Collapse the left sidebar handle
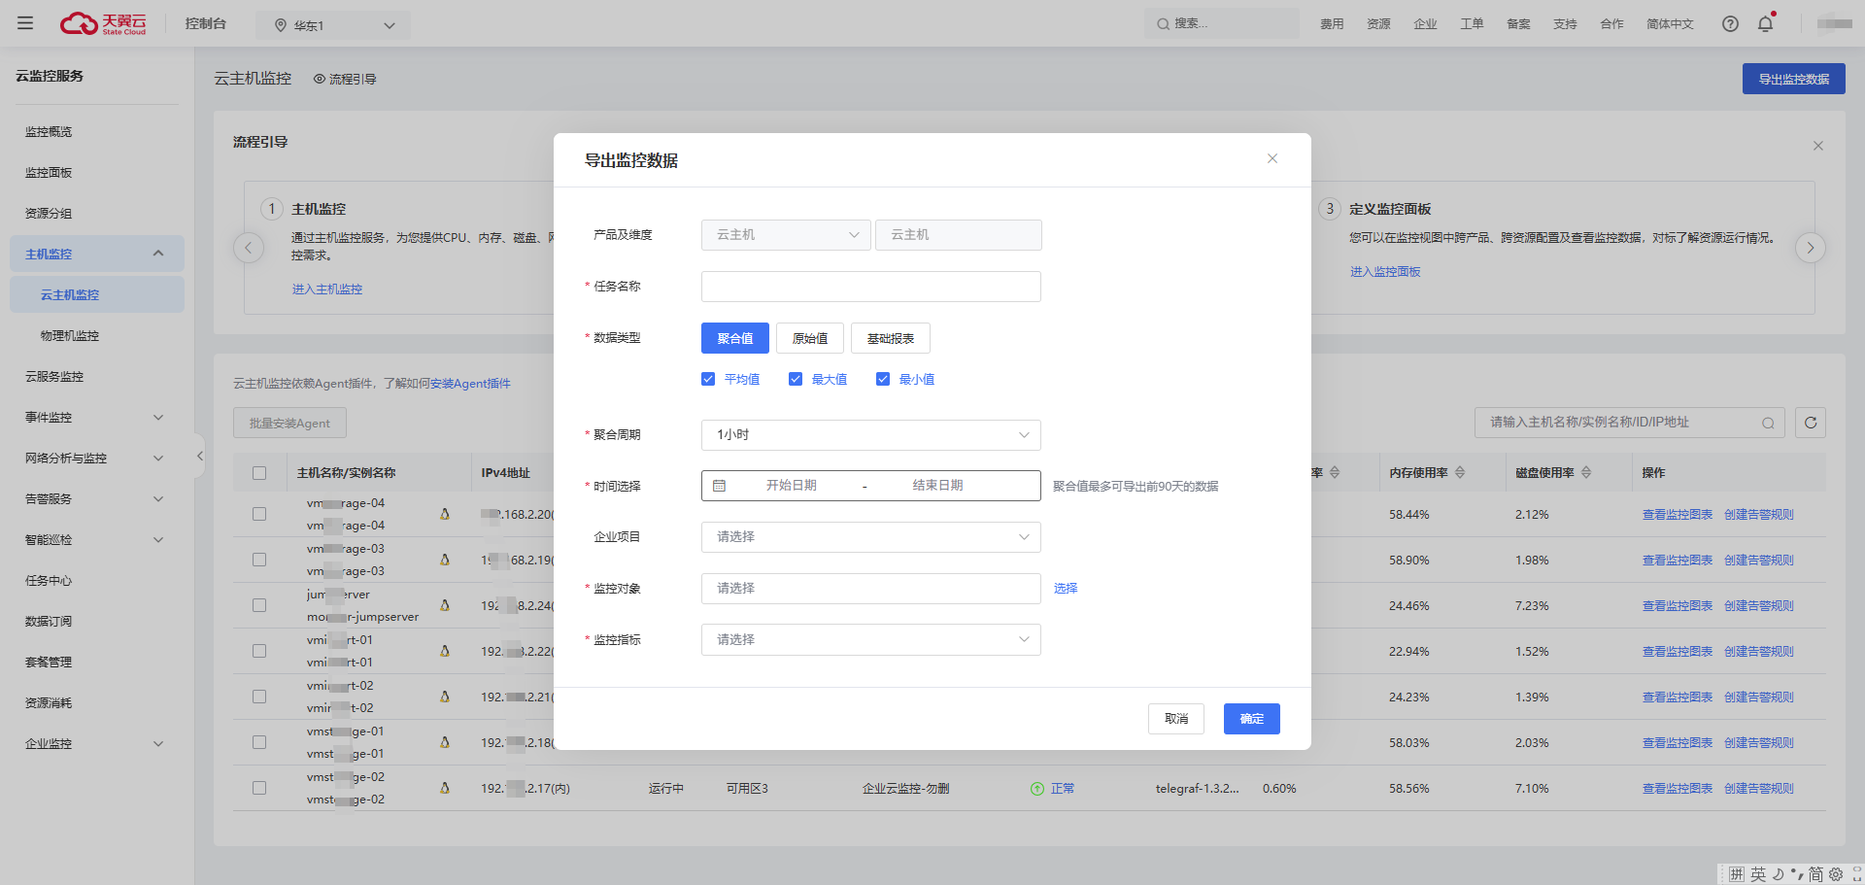 199,456
